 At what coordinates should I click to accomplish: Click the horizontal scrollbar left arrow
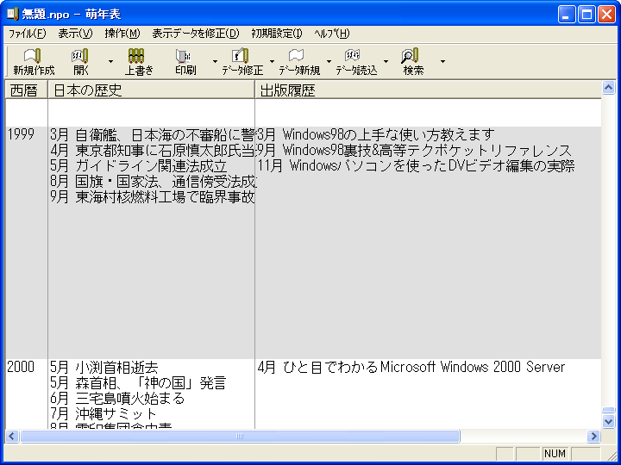[11, 436]
